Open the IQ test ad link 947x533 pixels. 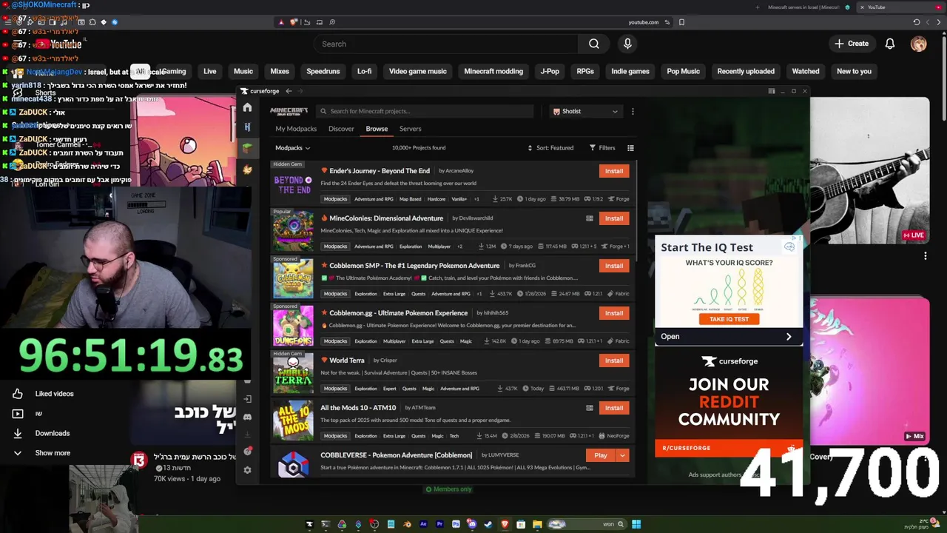(729, 336)
